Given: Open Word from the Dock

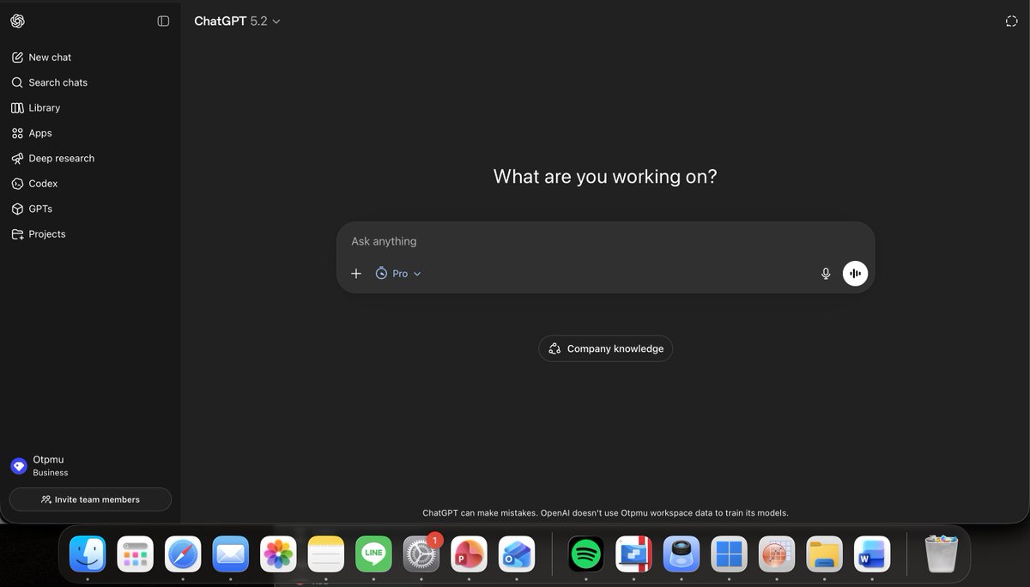Looking at the screenshot, I should (873, 554).
